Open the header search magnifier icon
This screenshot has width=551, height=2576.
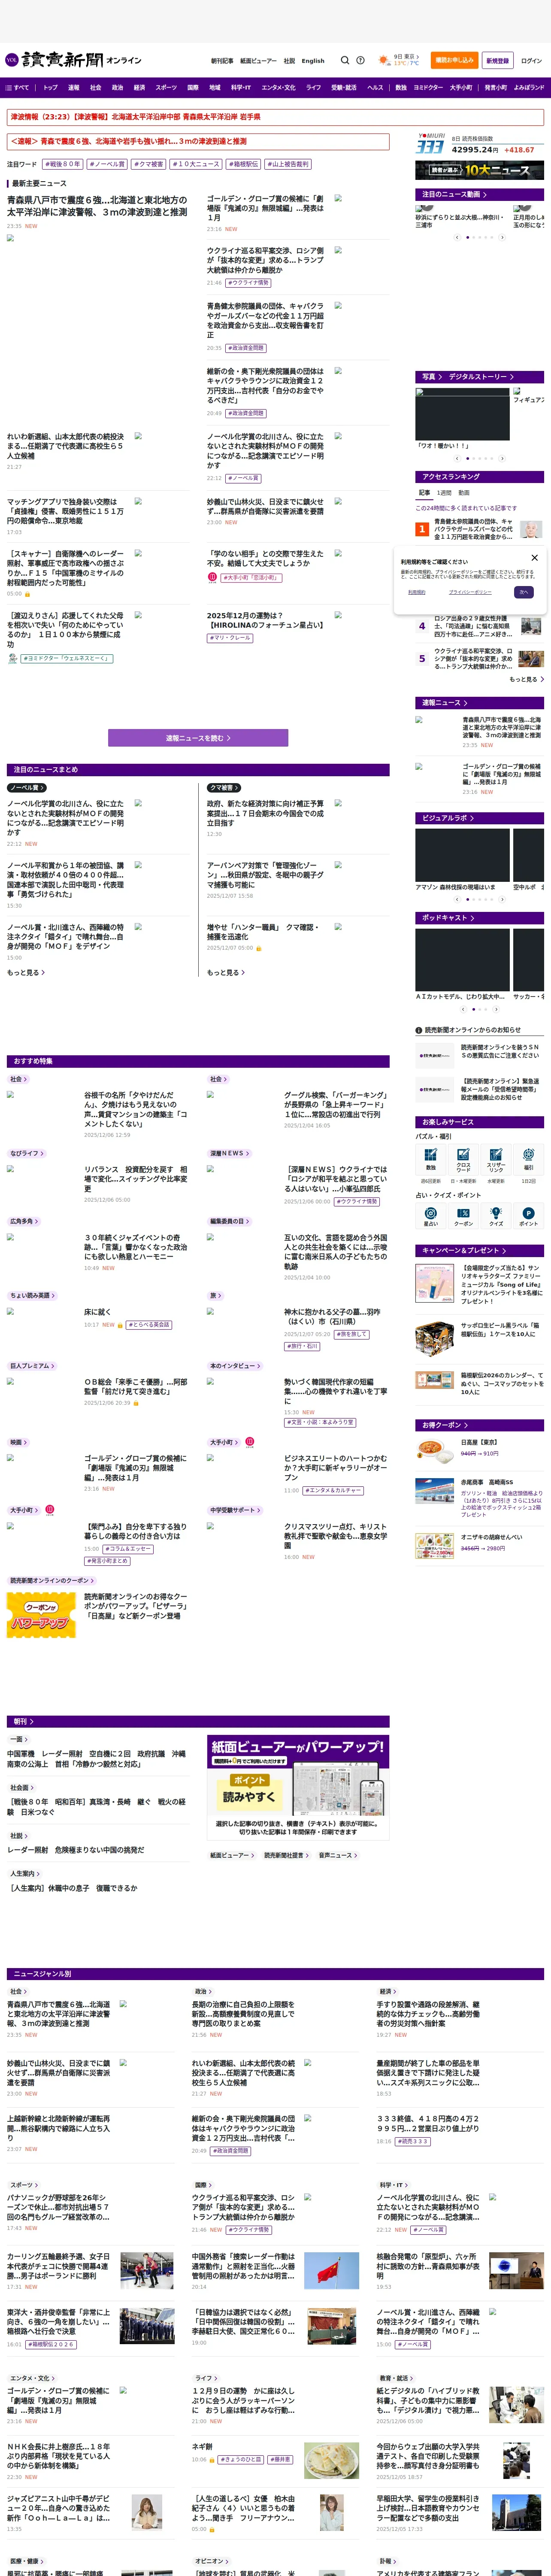pyautogui.click(x=345, y=60)
